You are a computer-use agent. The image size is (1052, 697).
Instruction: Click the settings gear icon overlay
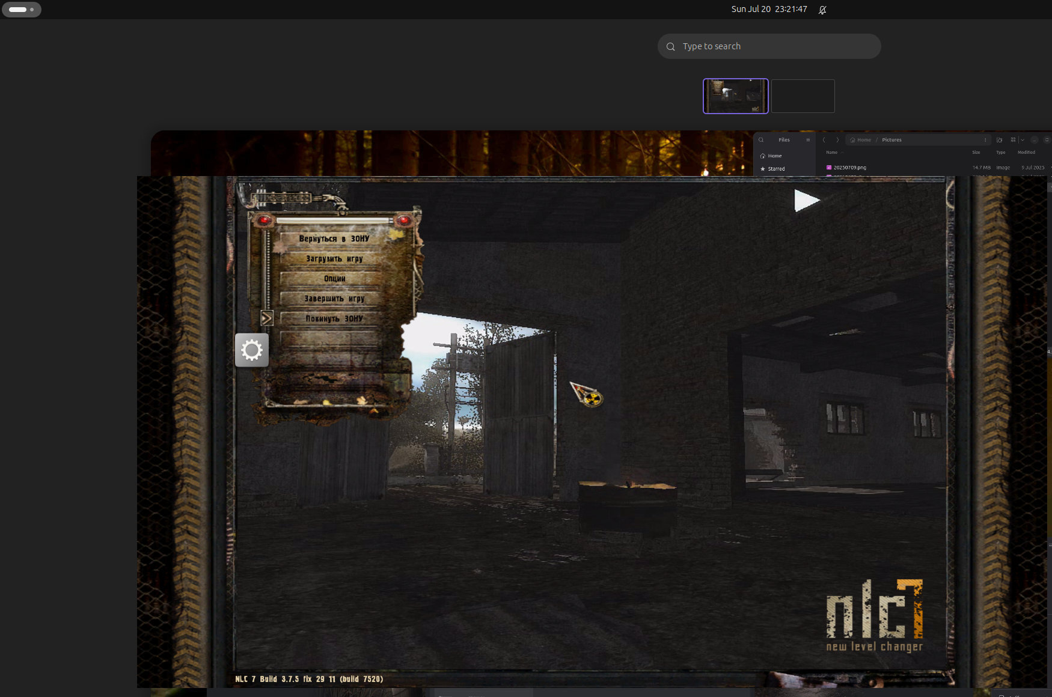click(x=251, y=350)
